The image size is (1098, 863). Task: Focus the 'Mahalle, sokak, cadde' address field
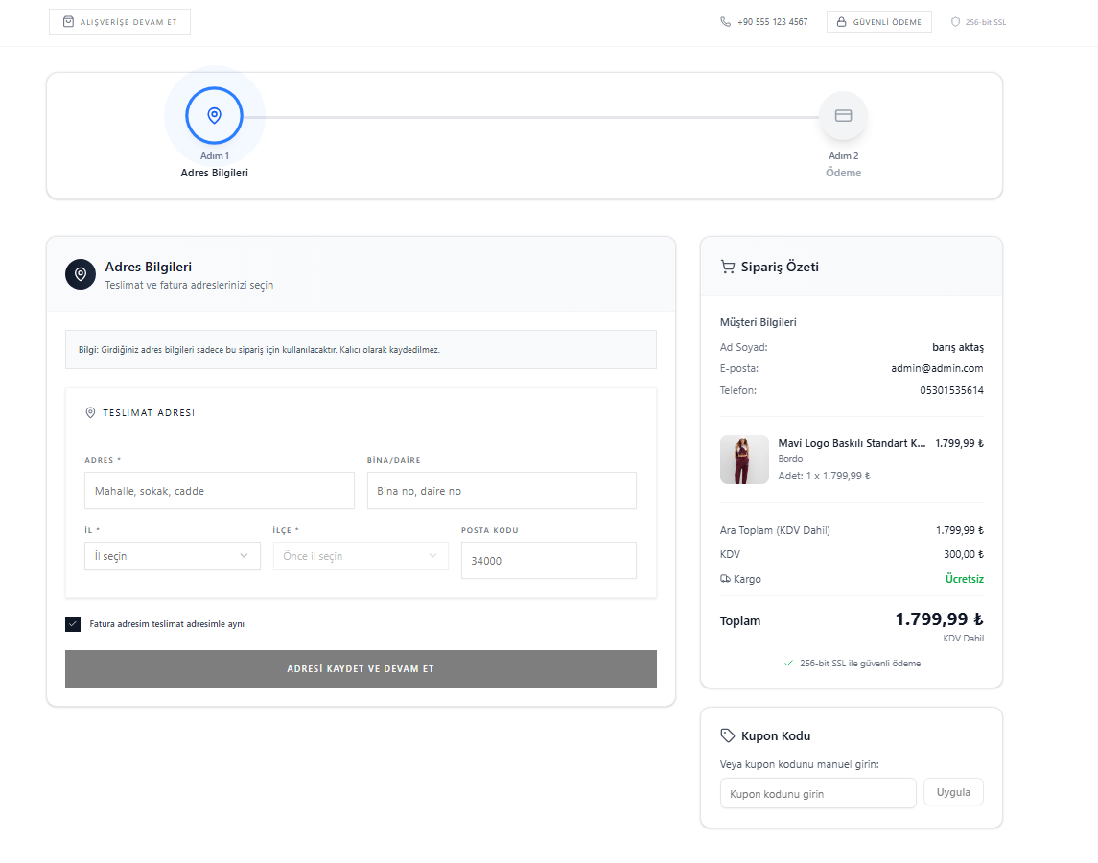point(219,491)
